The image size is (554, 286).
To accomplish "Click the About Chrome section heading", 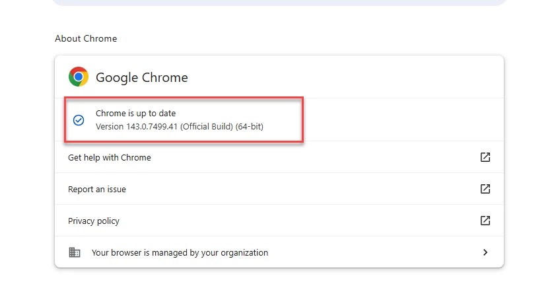I will [x=86, y=39].
